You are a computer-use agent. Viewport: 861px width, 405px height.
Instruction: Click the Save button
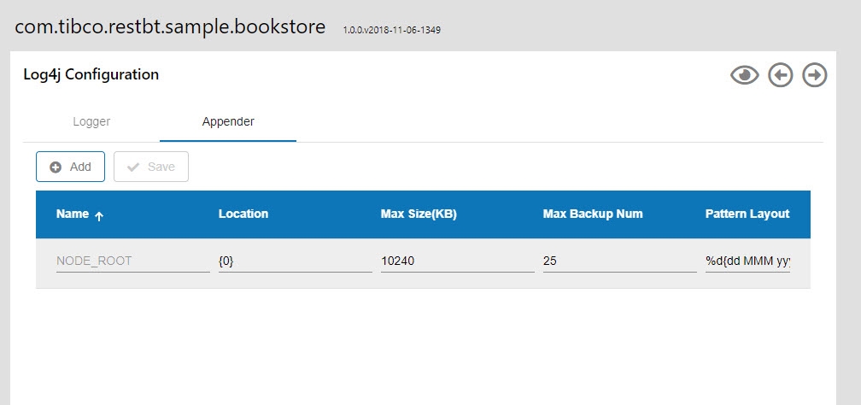pyautogui.click(x=151, y=167)
